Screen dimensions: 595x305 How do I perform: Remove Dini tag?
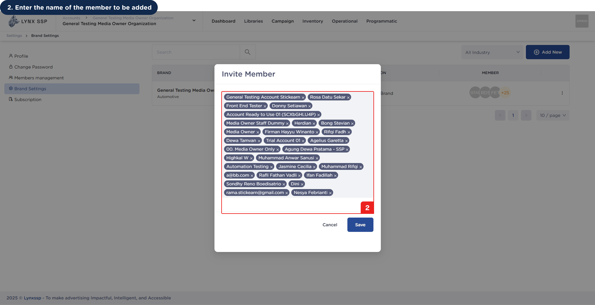pos(302,184)
